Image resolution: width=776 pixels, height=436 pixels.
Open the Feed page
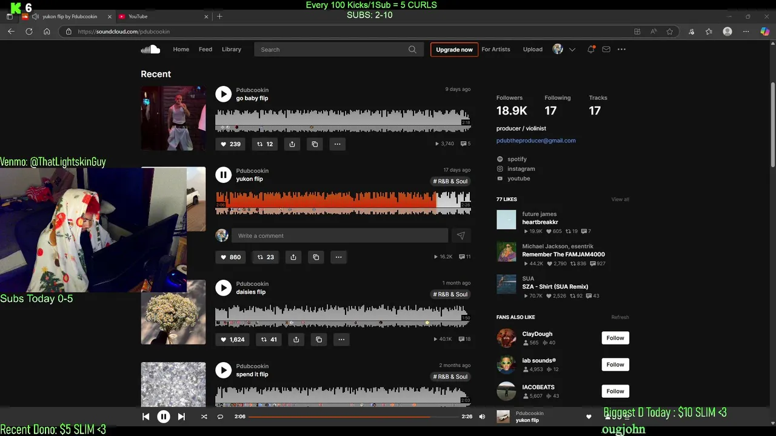pyautogui.click(x=206, y=50)
